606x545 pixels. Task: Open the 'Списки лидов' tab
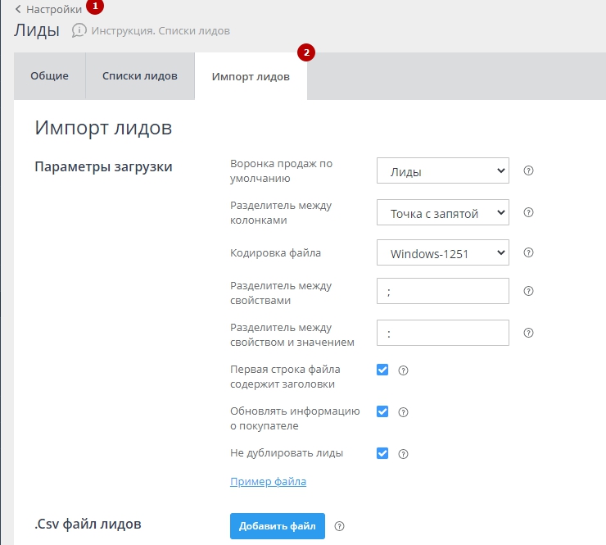139,76
